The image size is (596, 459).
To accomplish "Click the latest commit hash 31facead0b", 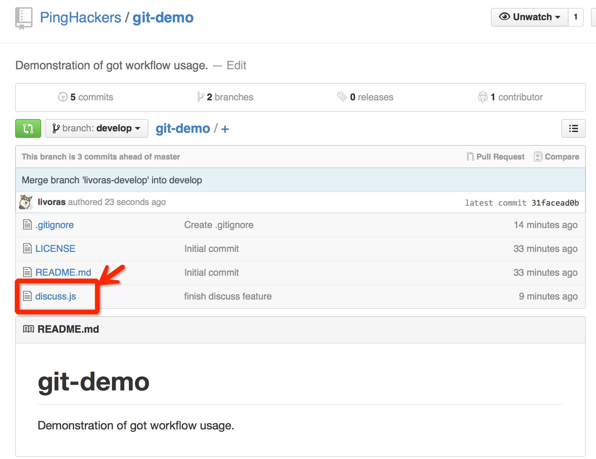I will (555, 203).
